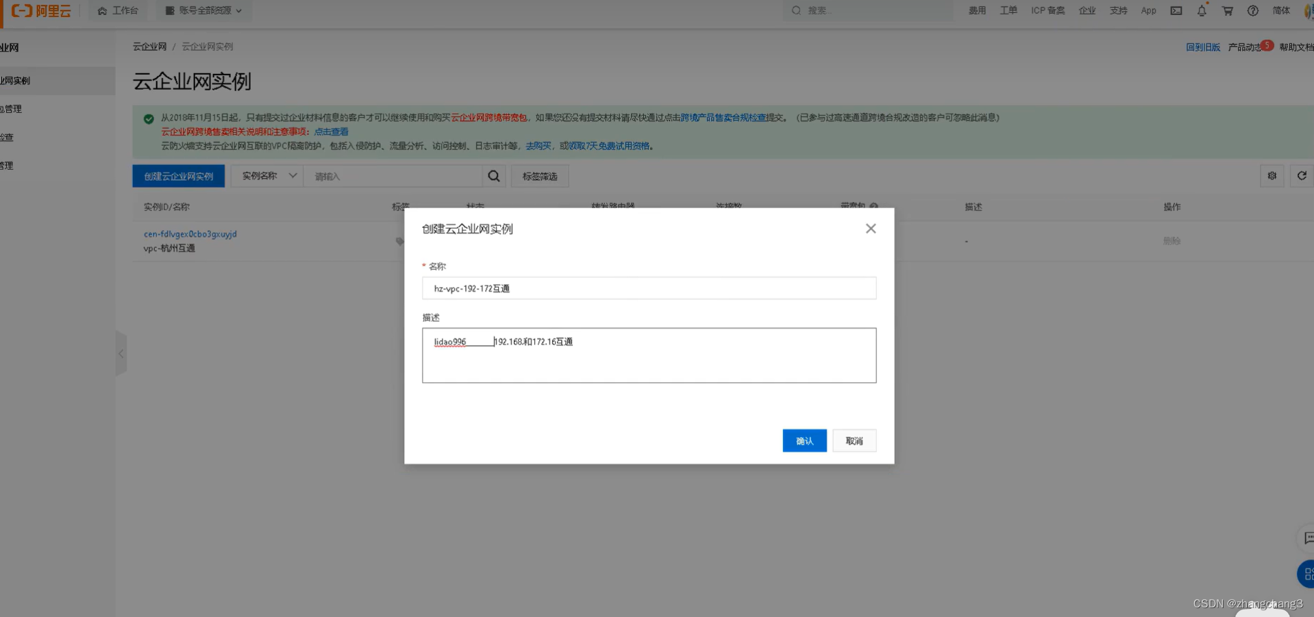This screenshot has height=617, width=1314.
Task: Confirm instance creation with 确认 button
Action: 804,440
